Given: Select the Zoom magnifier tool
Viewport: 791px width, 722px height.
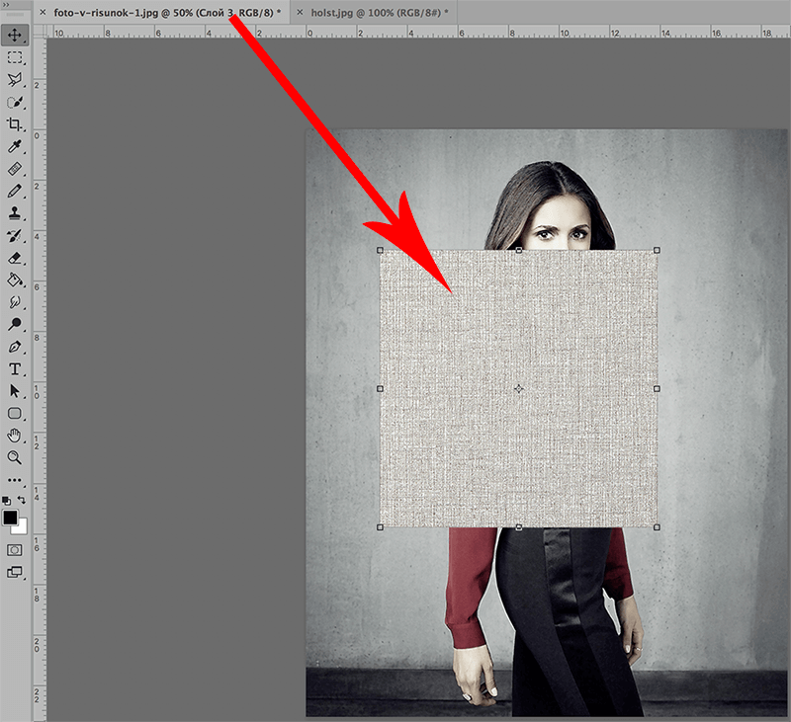Looking at the screenshot, I should coord(15,457).
